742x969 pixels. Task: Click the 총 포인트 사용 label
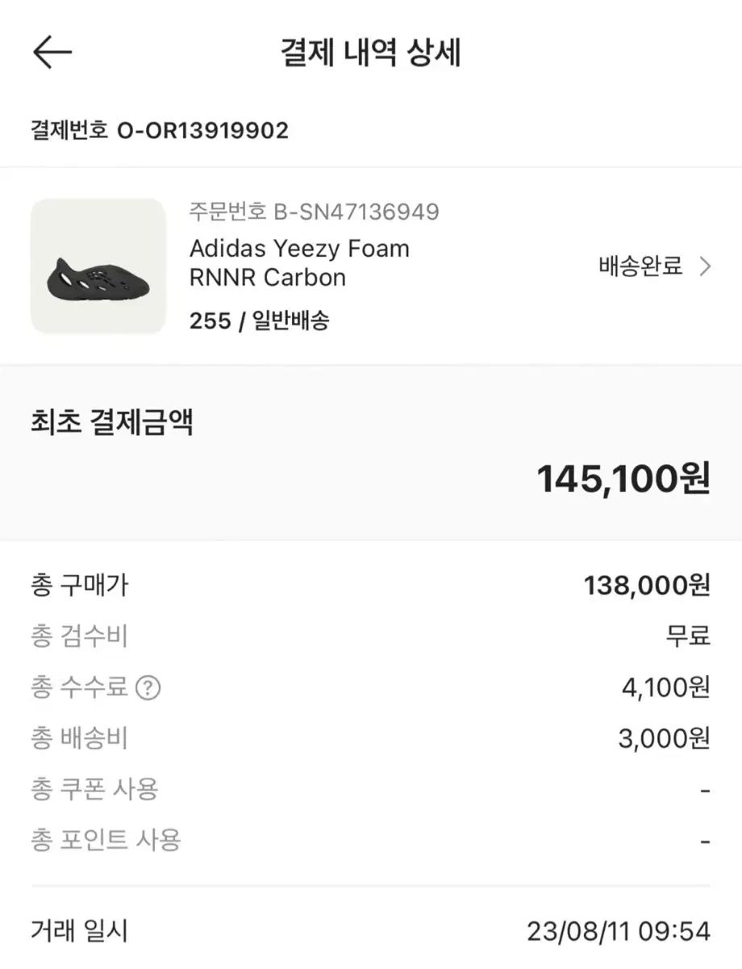click(105, 840)
